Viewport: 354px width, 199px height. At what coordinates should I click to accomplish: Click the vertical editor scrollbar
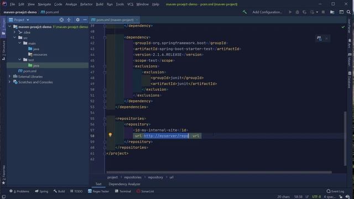pos(345,139)
